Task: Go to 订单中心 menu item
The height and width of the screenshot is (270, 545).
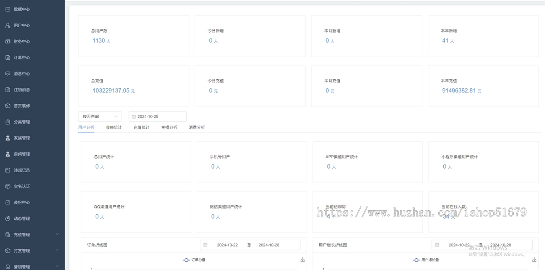Action: point(32,58)
